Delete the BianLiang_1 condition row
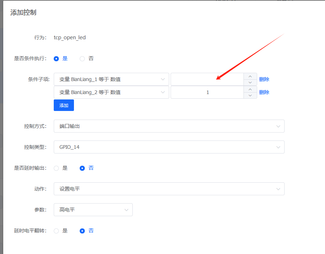 pos(264,79)
